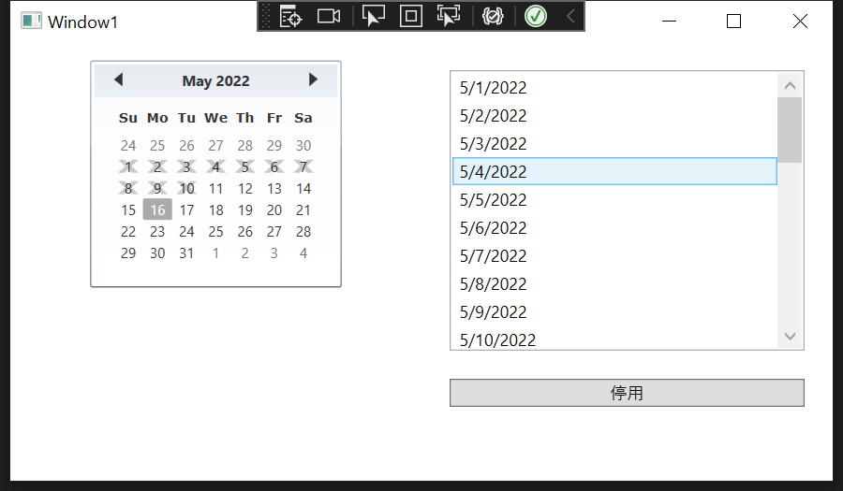Select the 5/3/2022 list item

pos(614,143)
